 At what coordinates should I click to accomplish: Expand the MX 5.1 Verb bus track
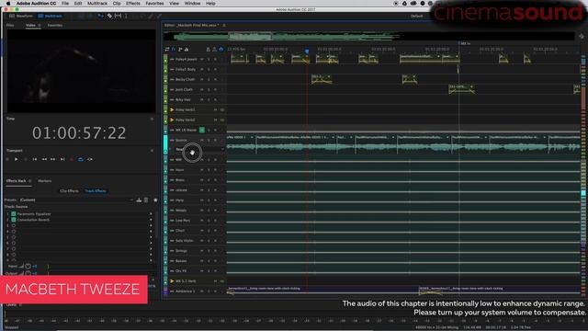[172, 281]
